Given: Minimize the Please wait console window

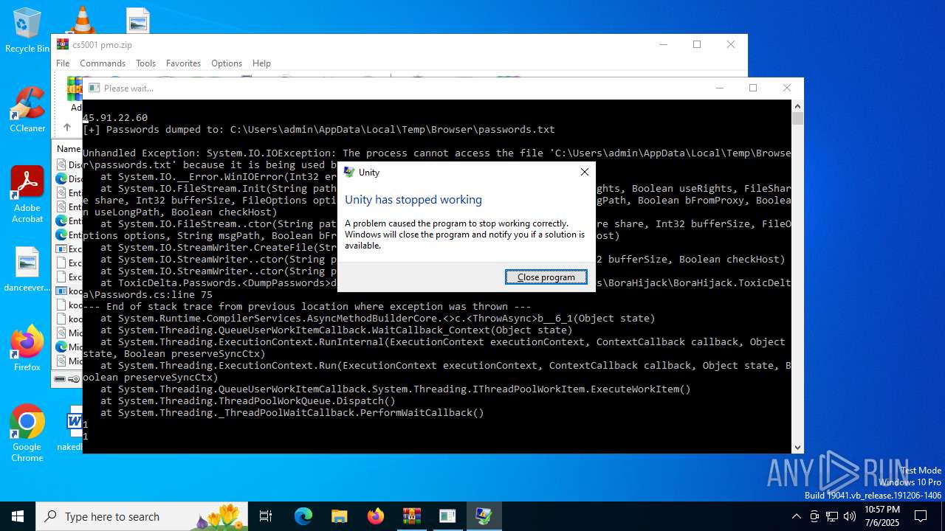Looking at the screenshot, I should click(x=720, y=88).
